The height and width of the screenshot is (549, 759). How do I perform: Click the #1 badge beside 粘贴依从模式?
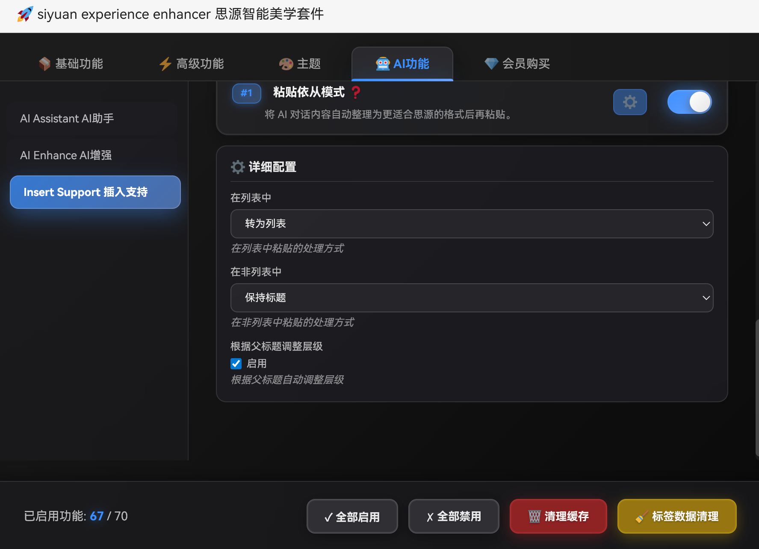pyautogui.click(x=247, y=93)
